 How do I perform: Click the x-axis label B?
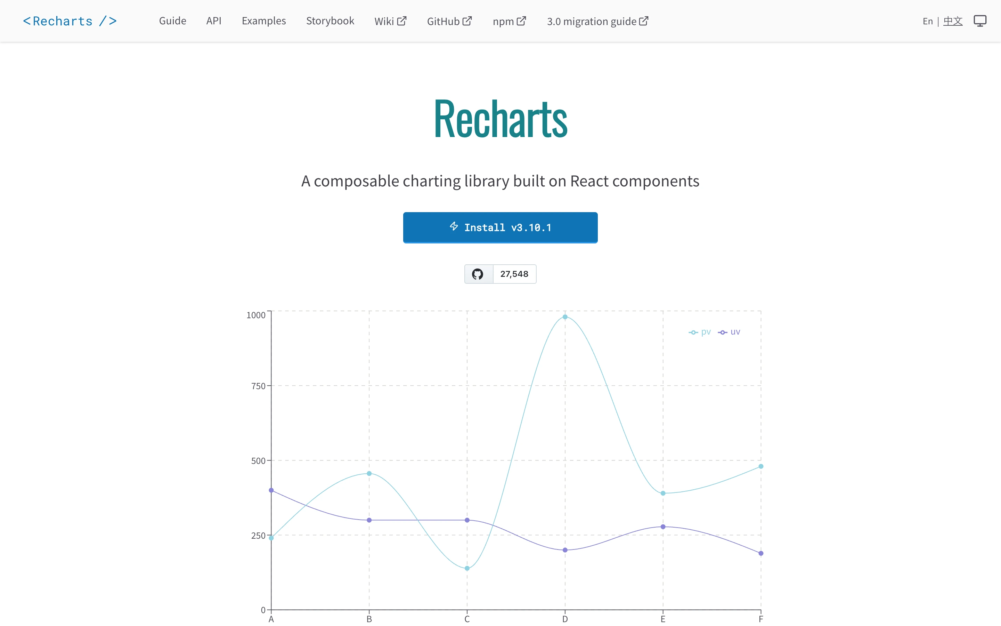(x=369, y=619)
